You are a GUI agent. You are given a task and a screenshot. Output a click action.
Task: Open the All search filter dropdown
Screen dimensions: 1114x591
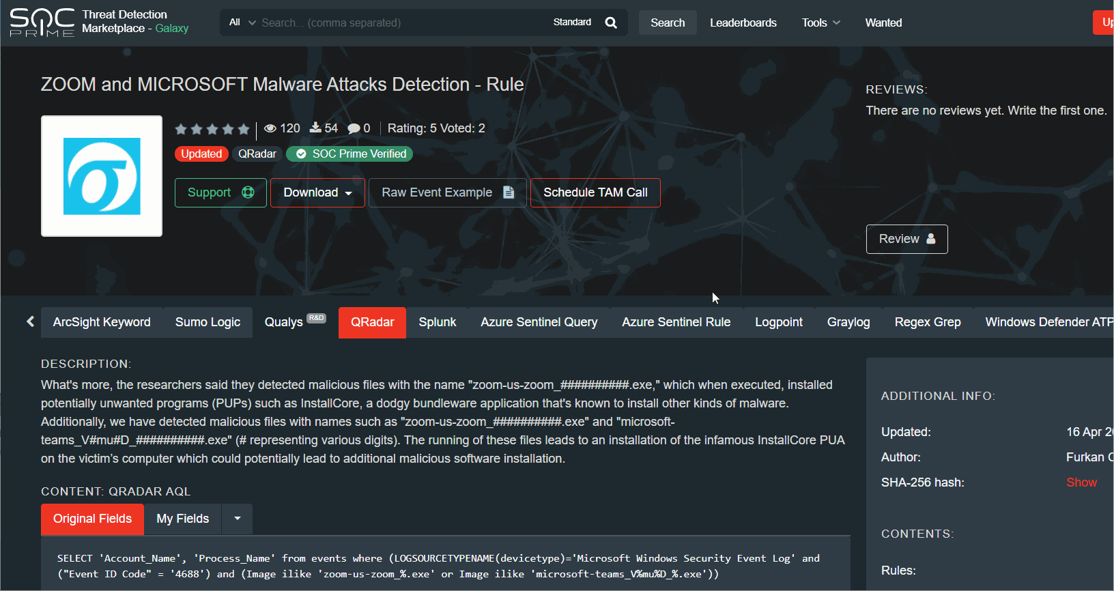(242, 23)
